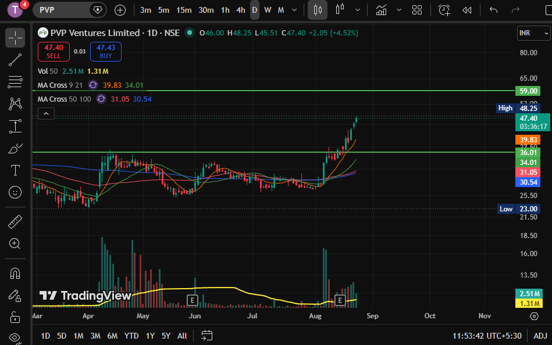Image resolution: width=552 pixels, height=345 pixels.
Task: Undo the last chart action
Action: click(x=494, y=10)
